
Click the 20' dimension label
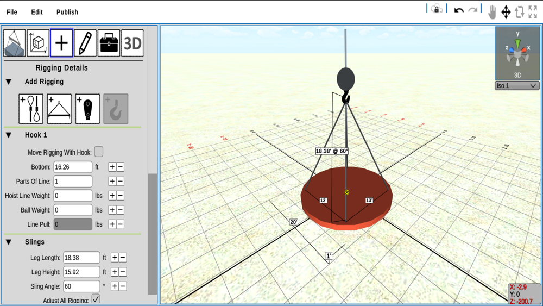point(294,222)
